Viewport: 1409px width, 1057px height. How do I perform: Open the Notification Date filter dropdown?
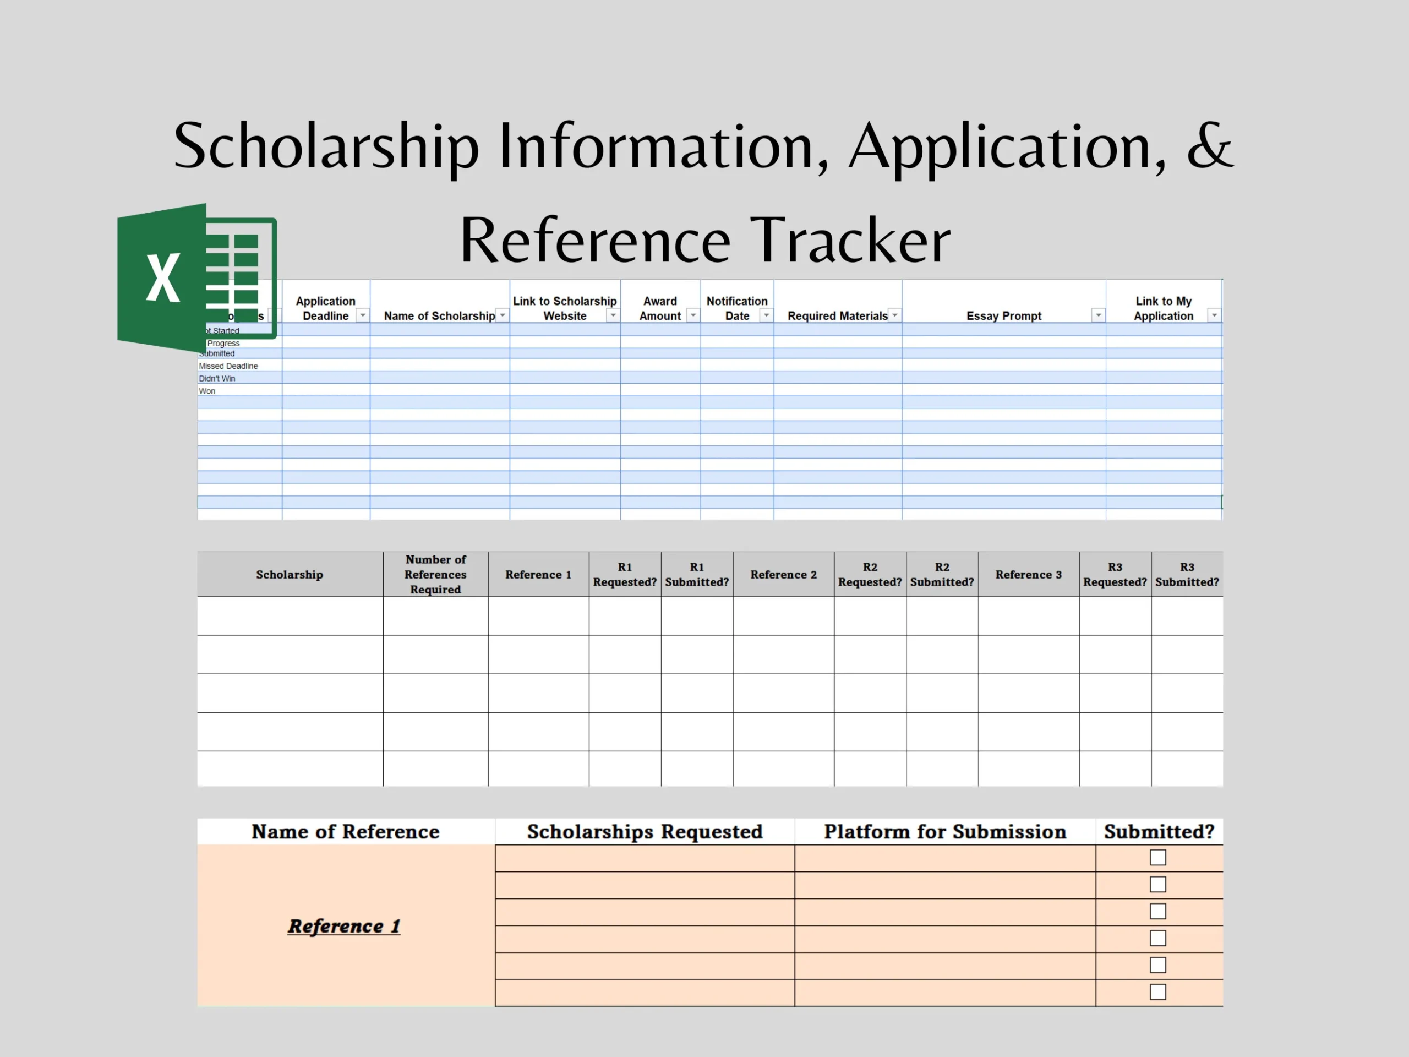pos(766,315)
